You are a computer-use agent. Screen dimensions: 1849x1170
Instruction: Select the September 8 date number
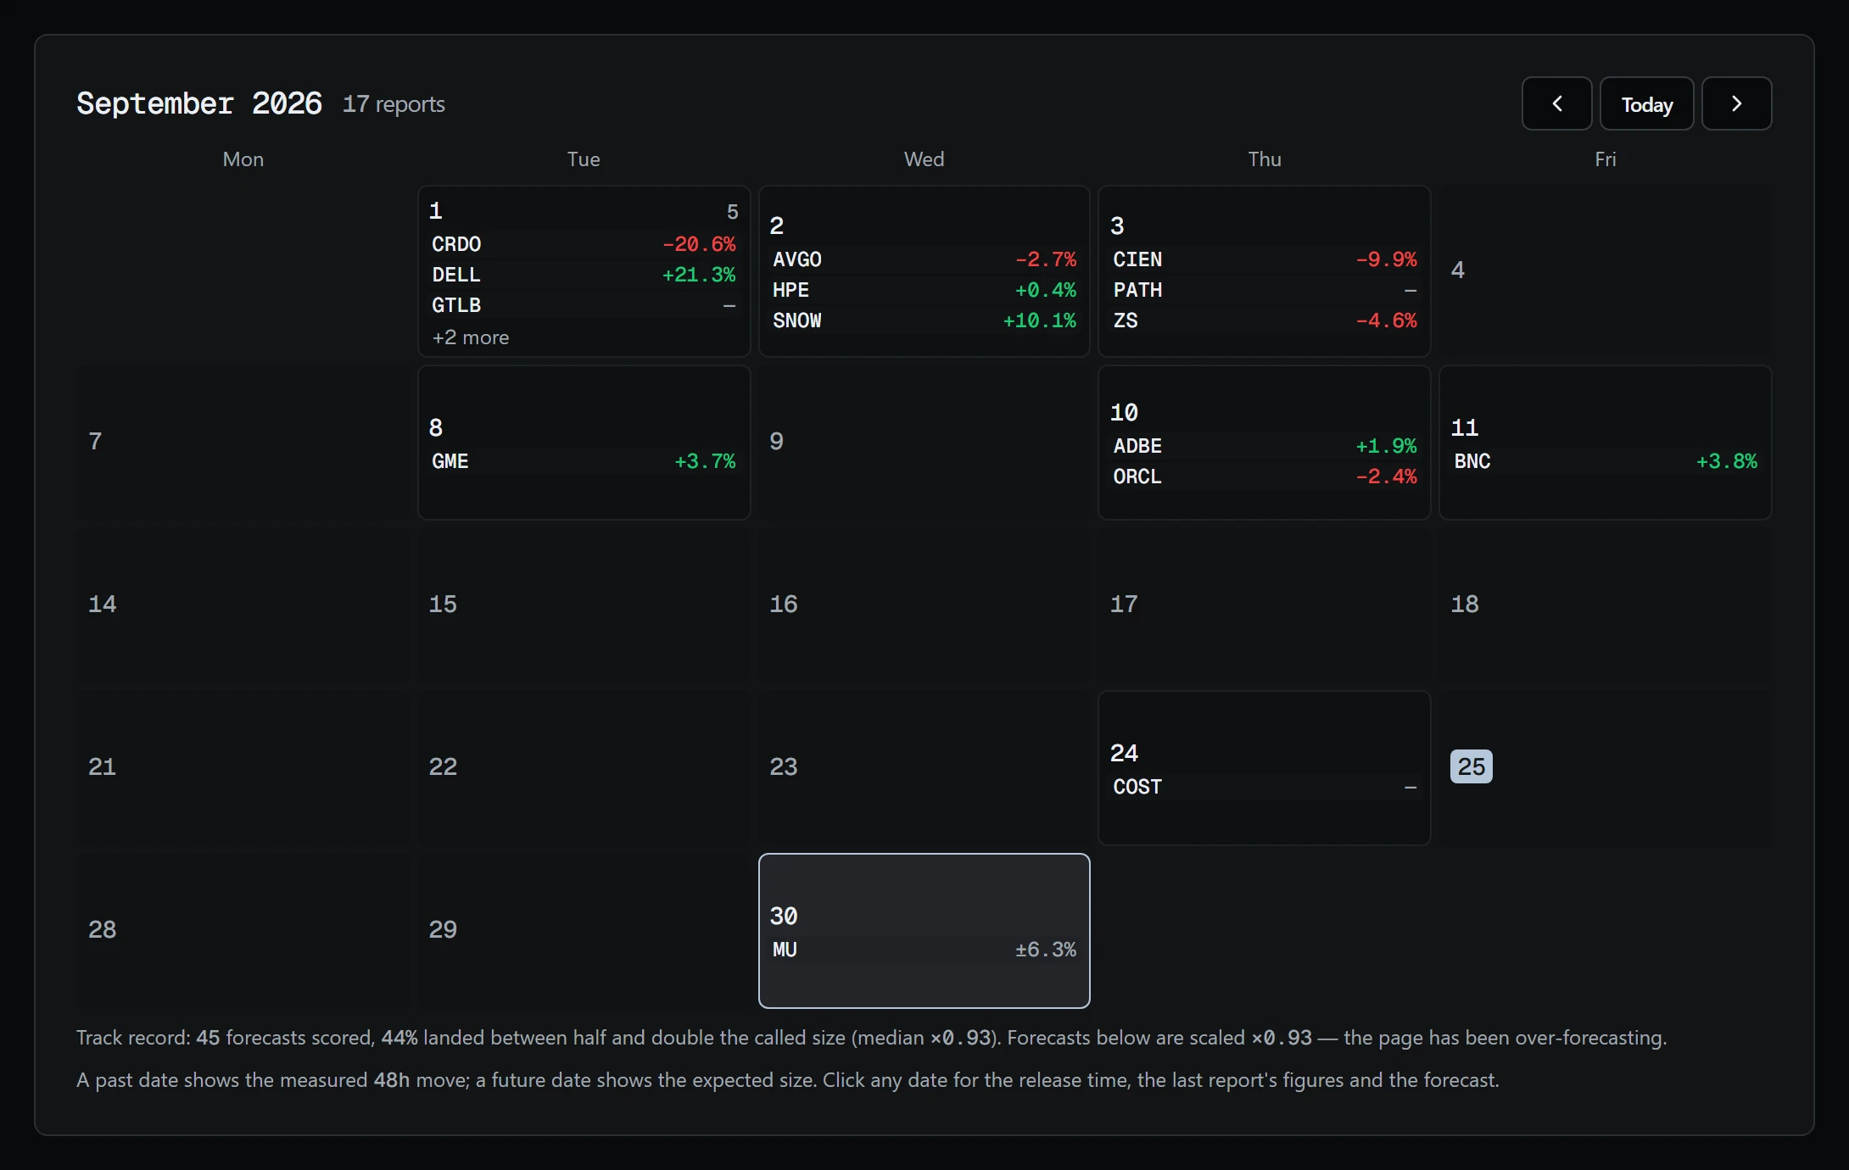pyautogui.click(x=436, y=428)
